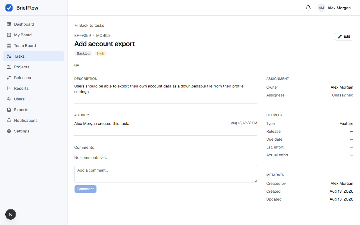Screen dimensions: 360x225
Task: Click the Team Board icon
Action: 9,46
